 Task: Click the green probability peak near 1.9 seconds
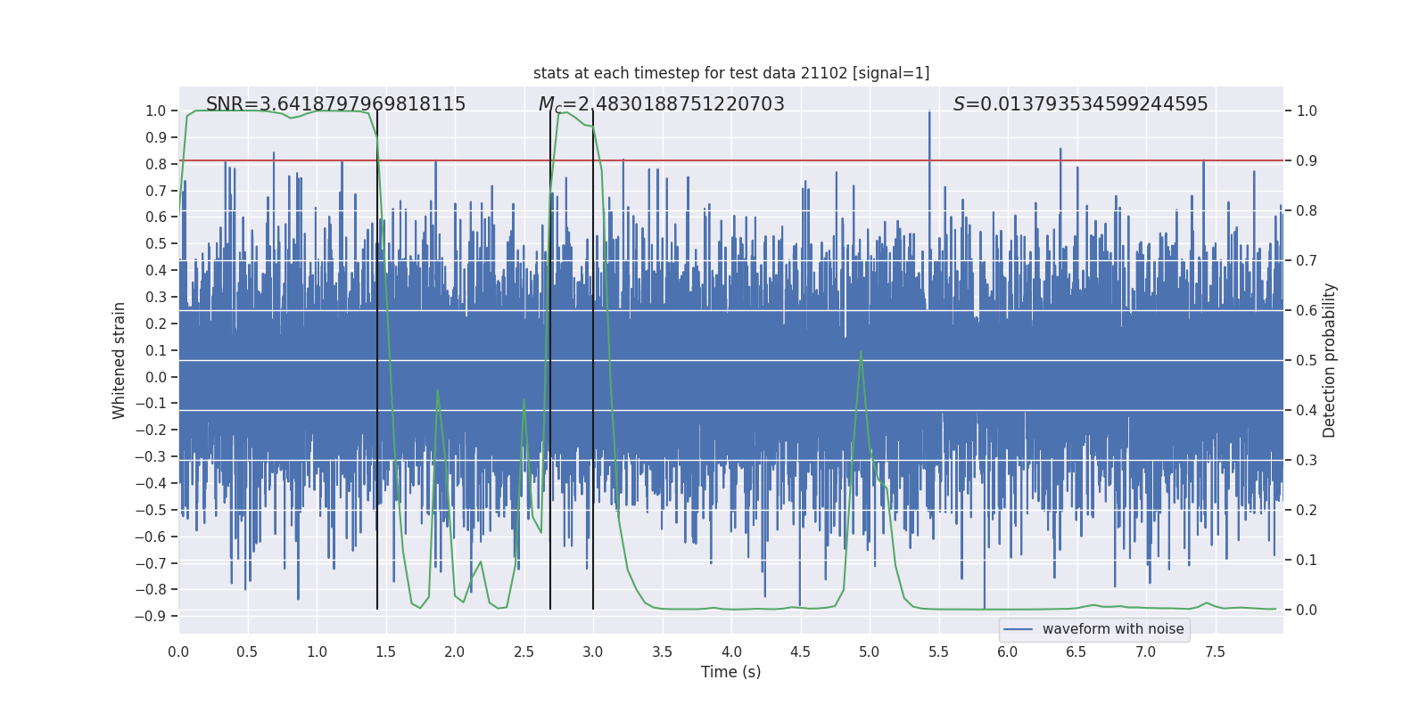pyautogui.click(x=437, y=392)
